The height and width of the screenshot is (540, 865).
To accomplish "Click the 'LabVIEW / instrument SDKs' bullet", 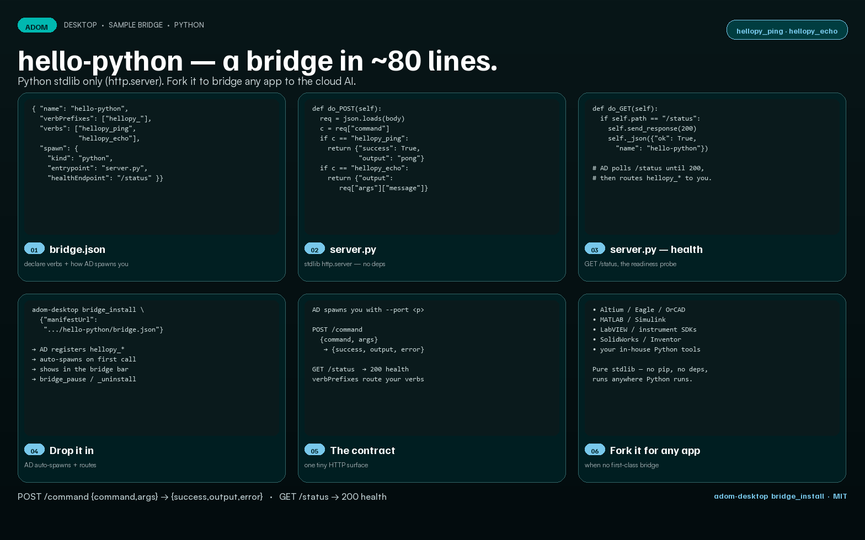I will coord(644,330).
